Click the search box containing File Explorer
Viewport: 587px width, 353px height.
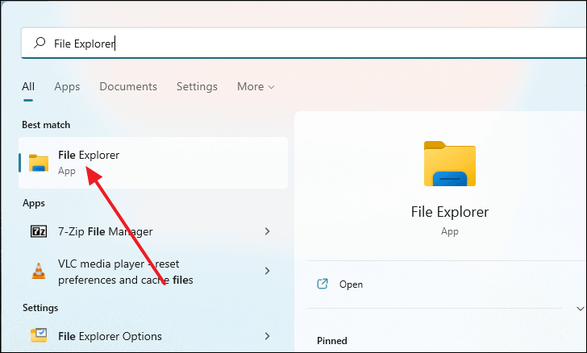[x=304, y=44]
